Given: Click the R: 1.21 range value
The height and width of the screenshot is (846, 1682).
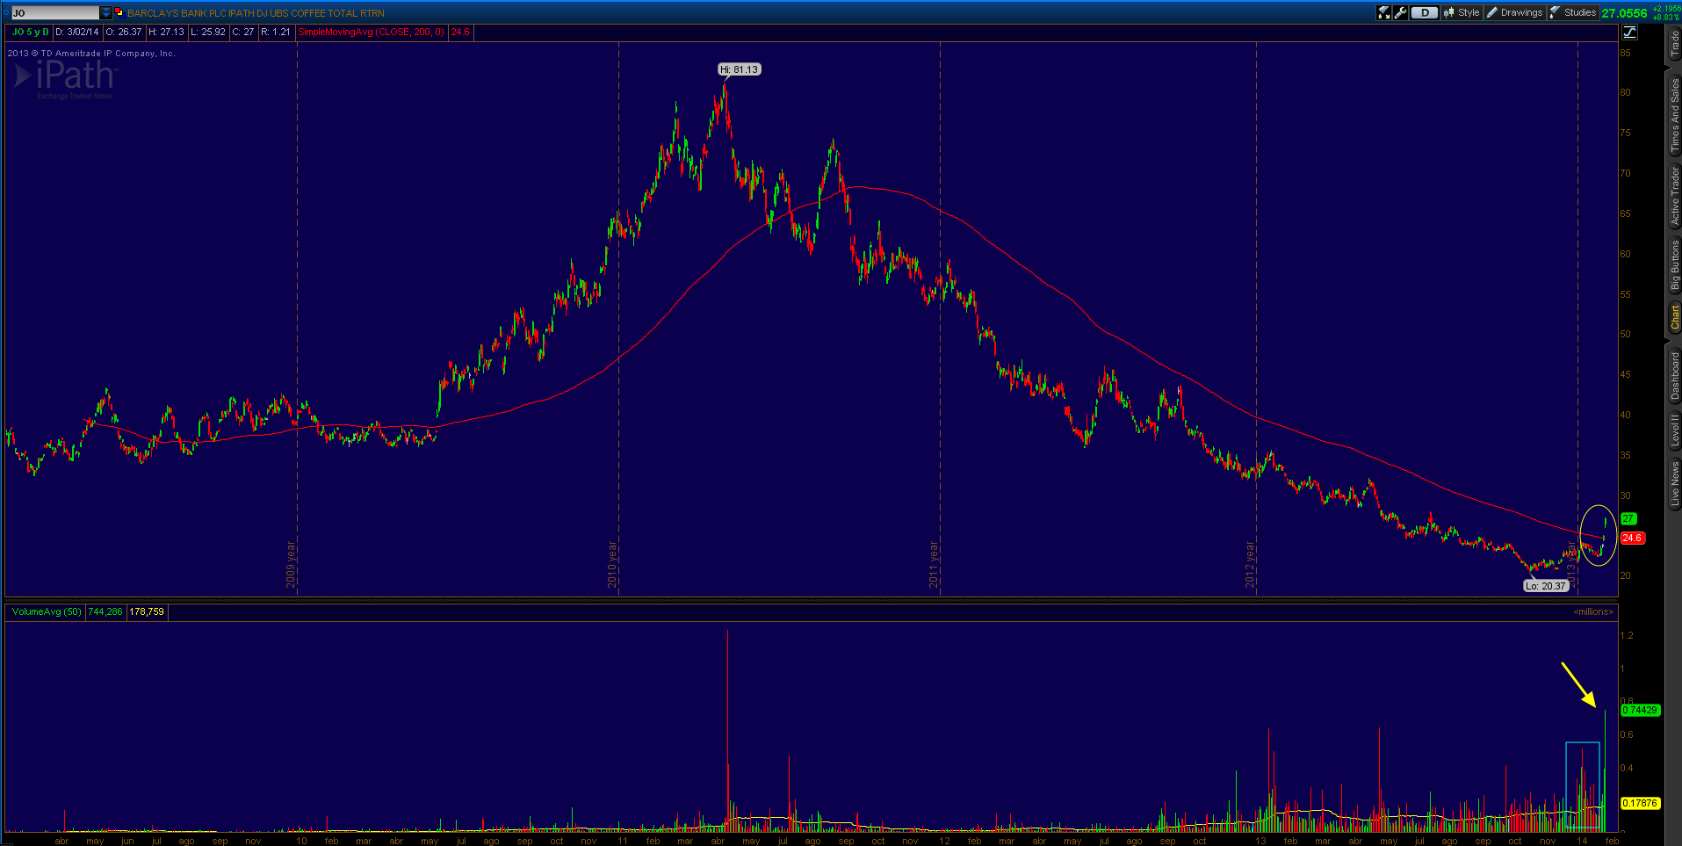Looking at the screenshot, I should [275, 32].
